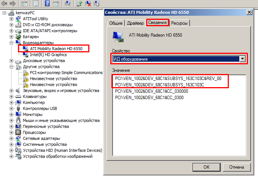Cancel the dialog with Отмена button

click(x=237, y=167)
